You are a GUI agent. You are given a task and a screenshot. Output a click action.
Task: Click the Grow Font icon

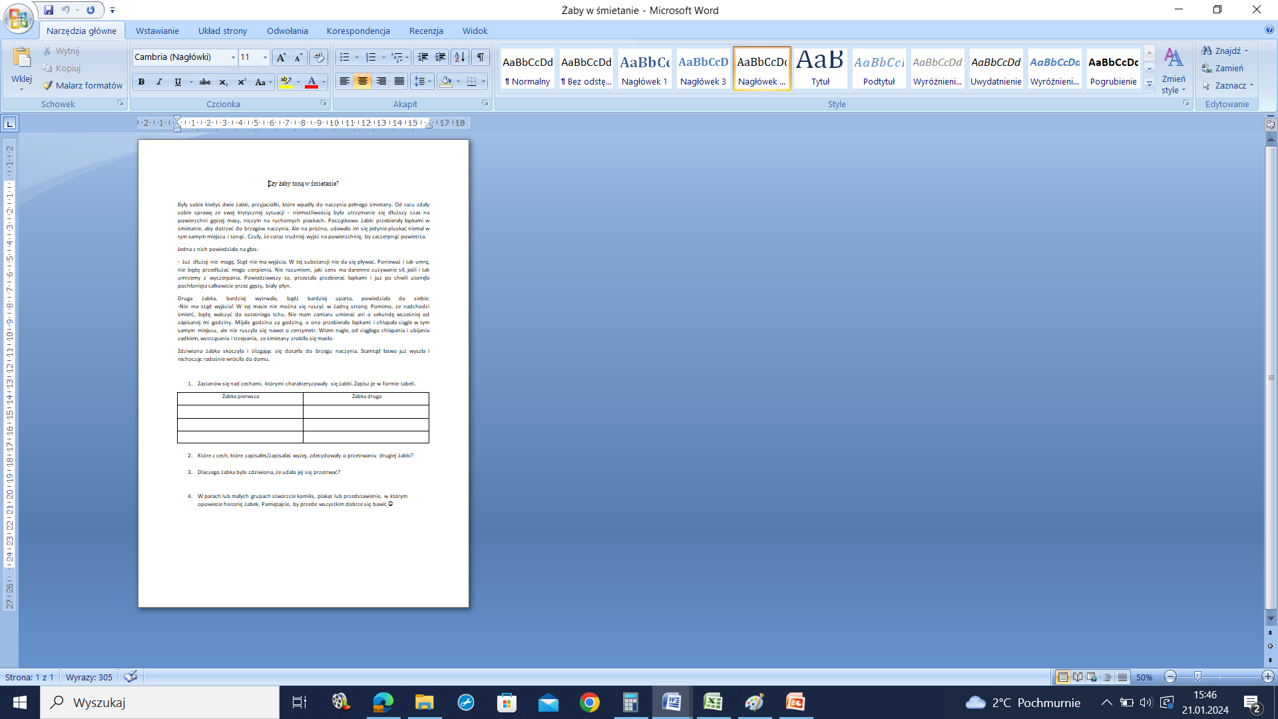(281, 57)
